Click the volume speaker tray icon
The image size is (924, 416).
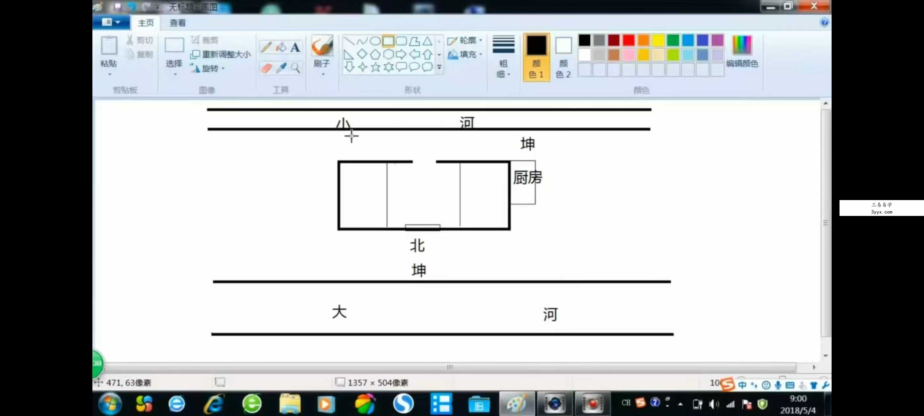click(x=714, y=404)
